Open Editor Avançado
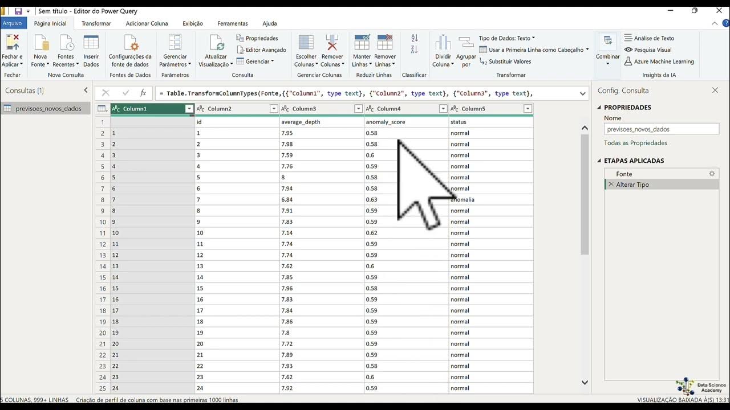This screenshot has width=730, height=410. coord(261,50)
